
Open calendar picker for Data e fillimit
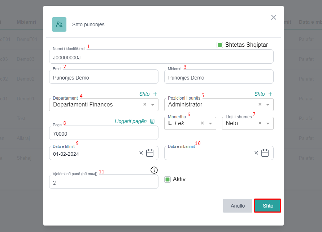coord(150,153)
